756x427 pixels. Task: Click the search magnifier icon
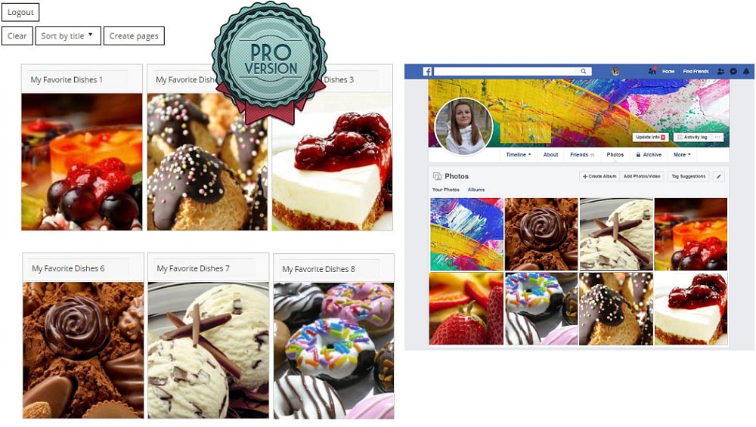(584, 71)
